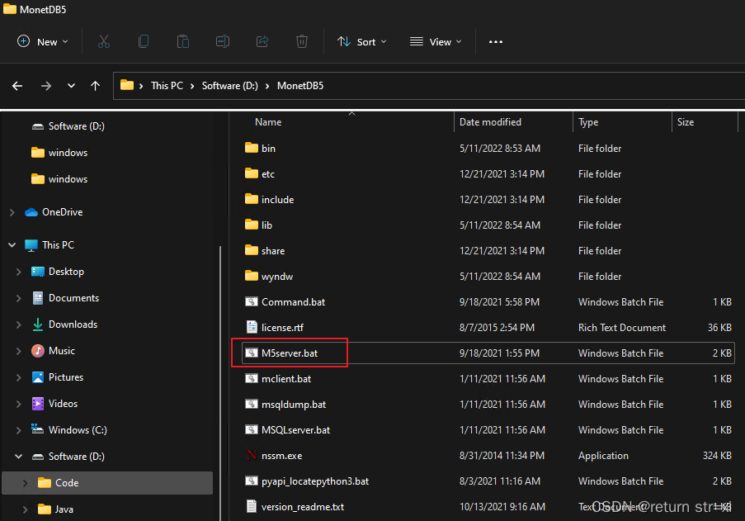Select This PC in navigation pane
Image resolution: width=745 pixels, height=521 pixels.
(58, 245)
